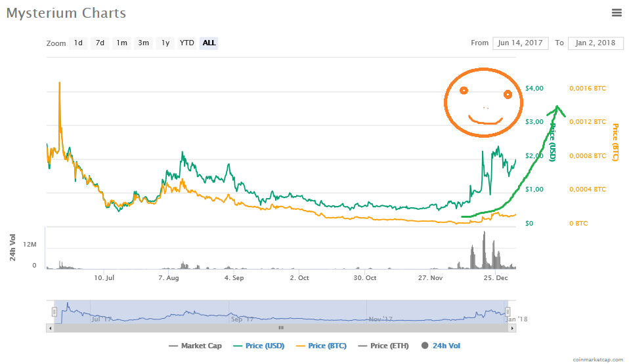Click the 12M volume axis label
Image resolution: width=629 pixels, height=364 pixels.
click(x=30, y=245)
